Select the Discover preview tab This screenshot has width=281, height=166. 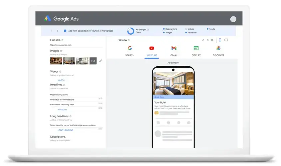(218, 51)
